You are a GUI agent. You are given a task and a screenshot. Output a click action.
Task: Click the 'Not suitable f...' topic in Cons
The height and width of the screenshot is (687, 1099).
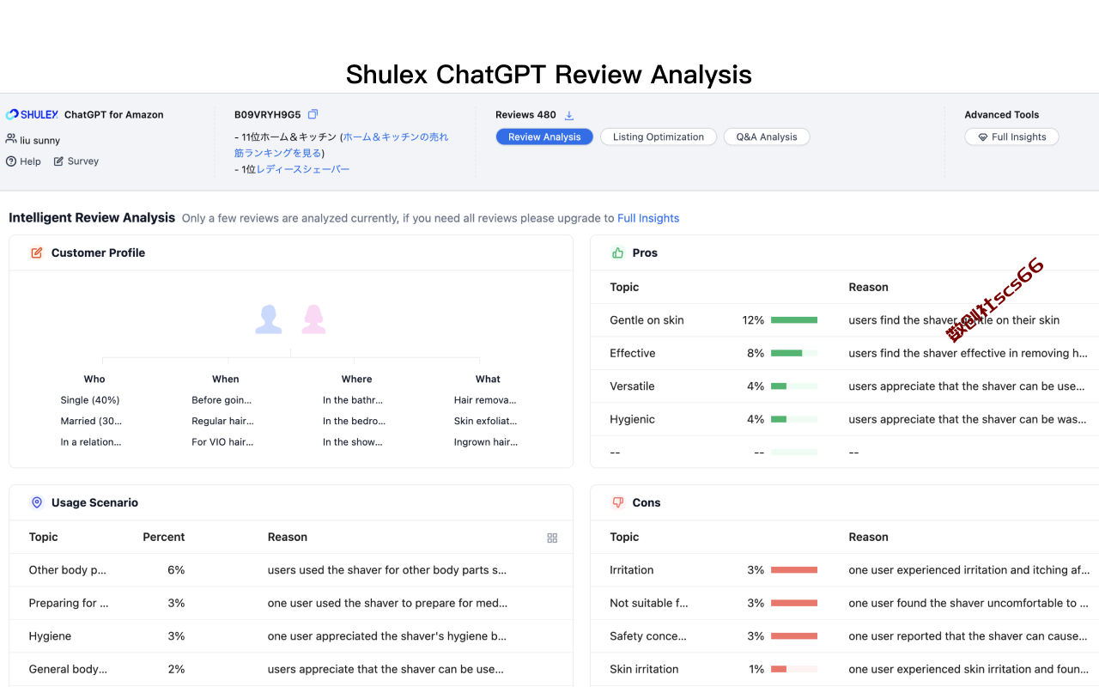(649, 603)
